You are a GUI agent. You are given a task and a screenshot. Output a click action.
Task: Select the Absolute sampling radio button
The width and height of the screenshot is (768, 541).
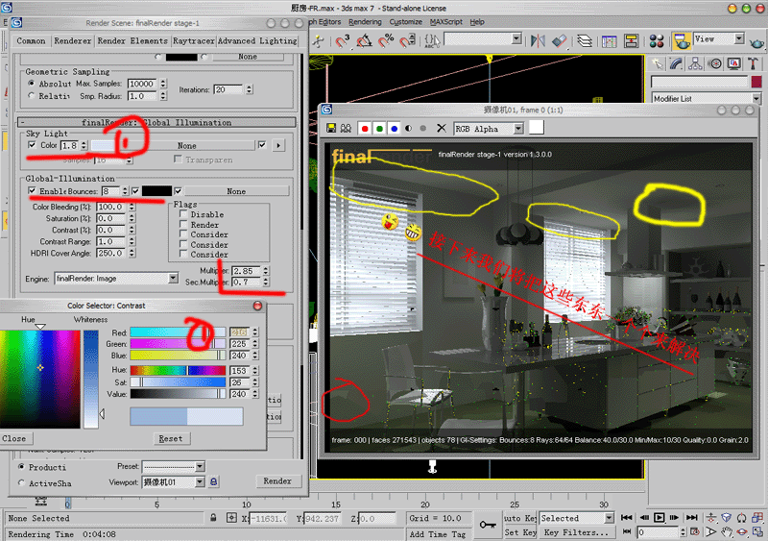click(32, 84)
